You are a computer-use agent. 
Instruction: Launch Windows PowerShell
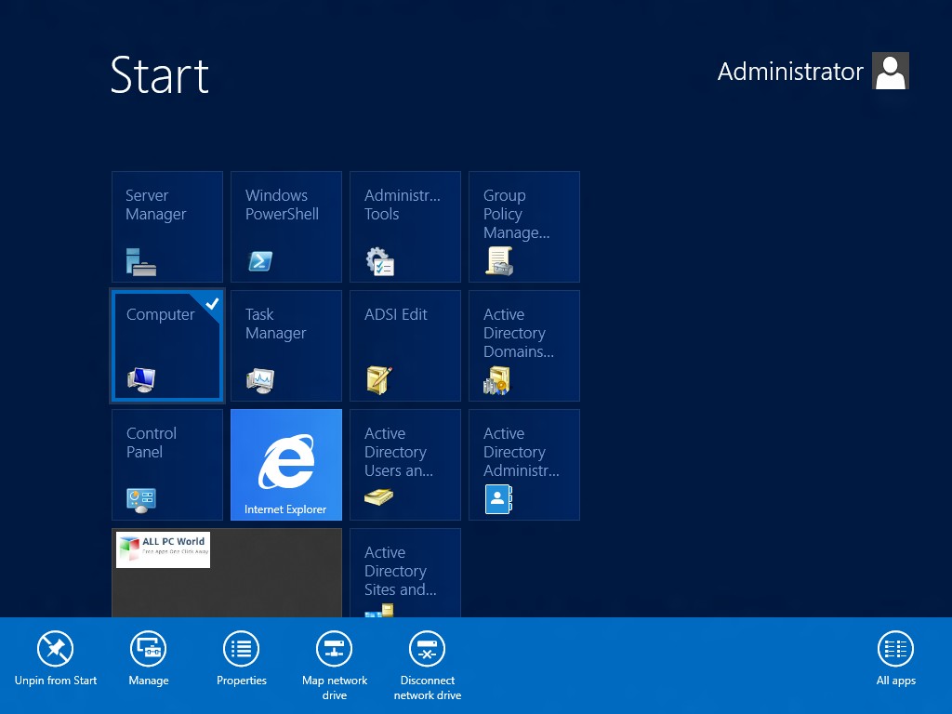click(285, 227)
